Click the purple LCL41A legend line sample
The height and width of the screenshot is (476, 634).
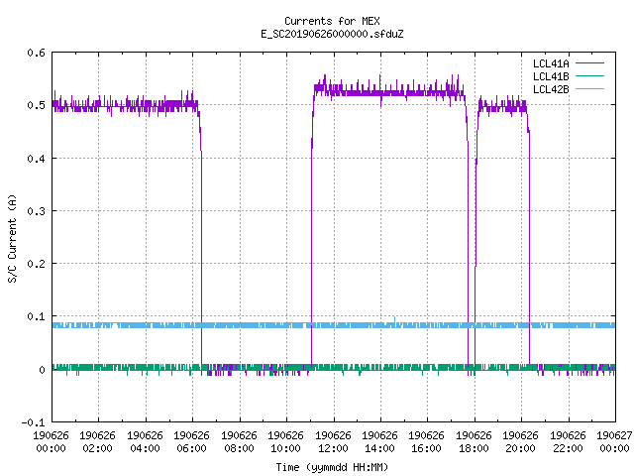(x=590, y=63)
